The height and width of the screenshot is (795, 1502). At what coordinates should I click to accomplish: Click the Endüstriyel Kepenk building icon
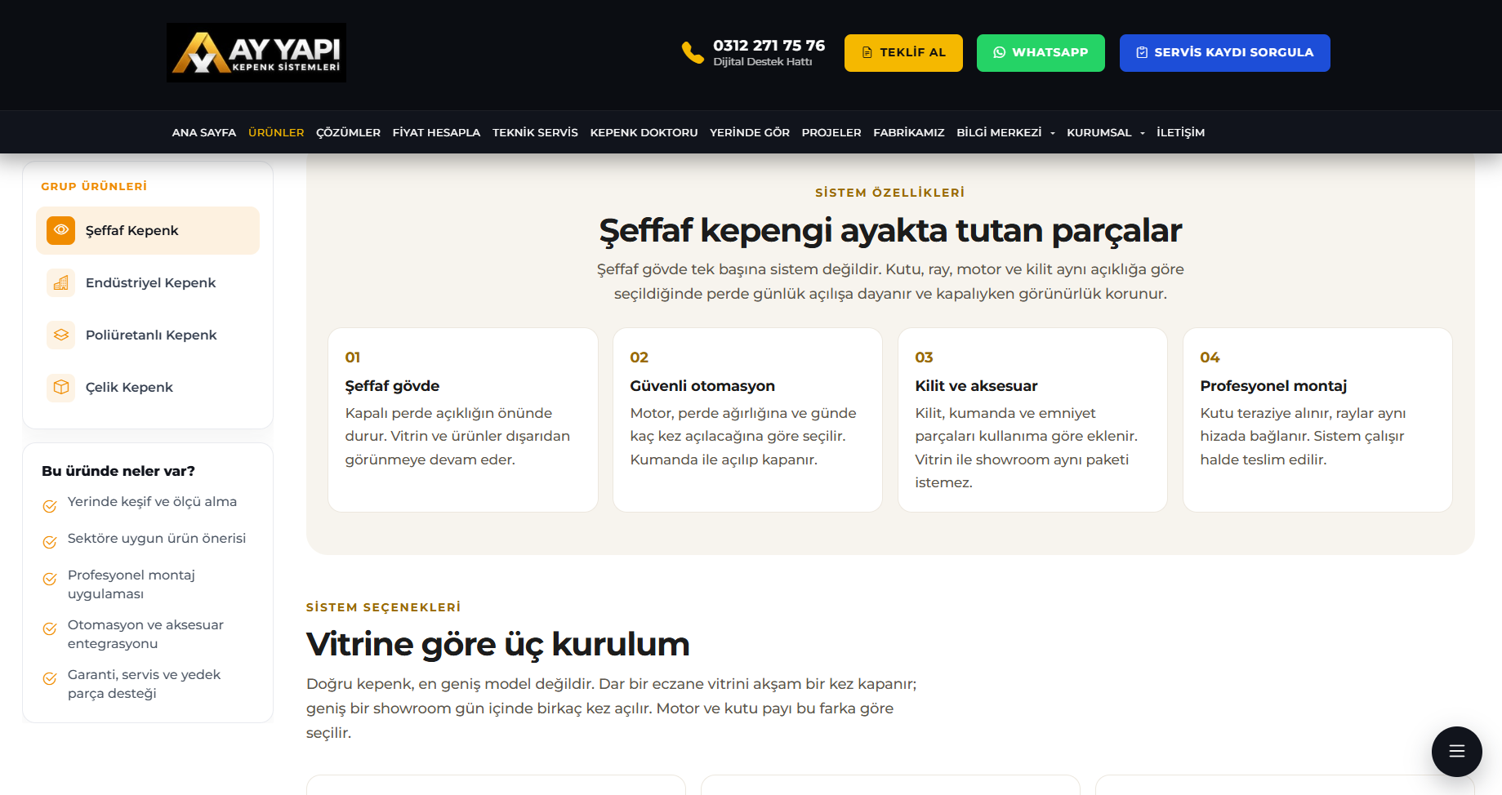pyautogui.click(x=61, y=282)
